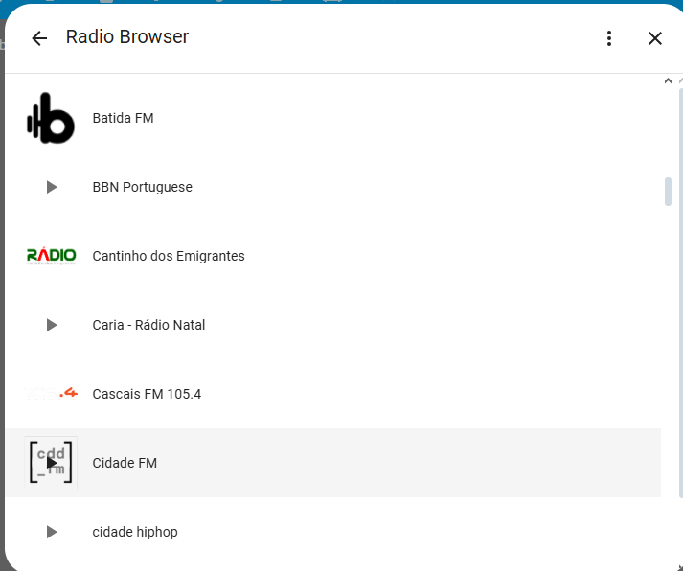Go back using the arrow in Radio Browser header

pyautogui.click(x=39, y=38)
